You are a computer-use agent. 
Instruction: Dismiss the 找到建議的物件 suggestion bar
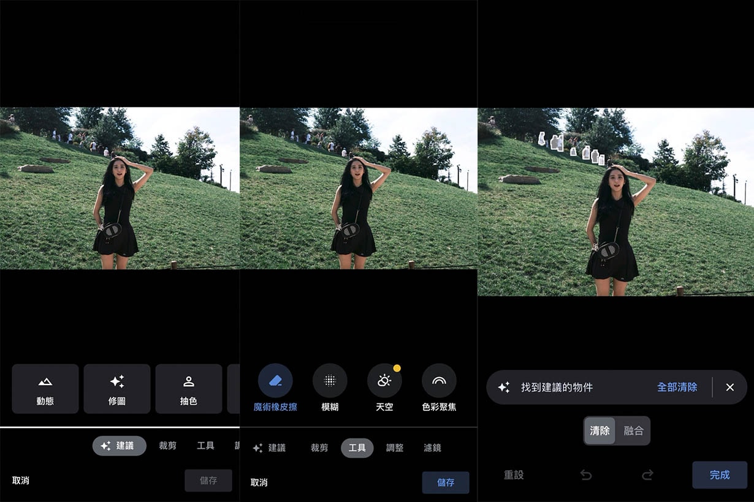pyautogui.click(x=729, y=387)
